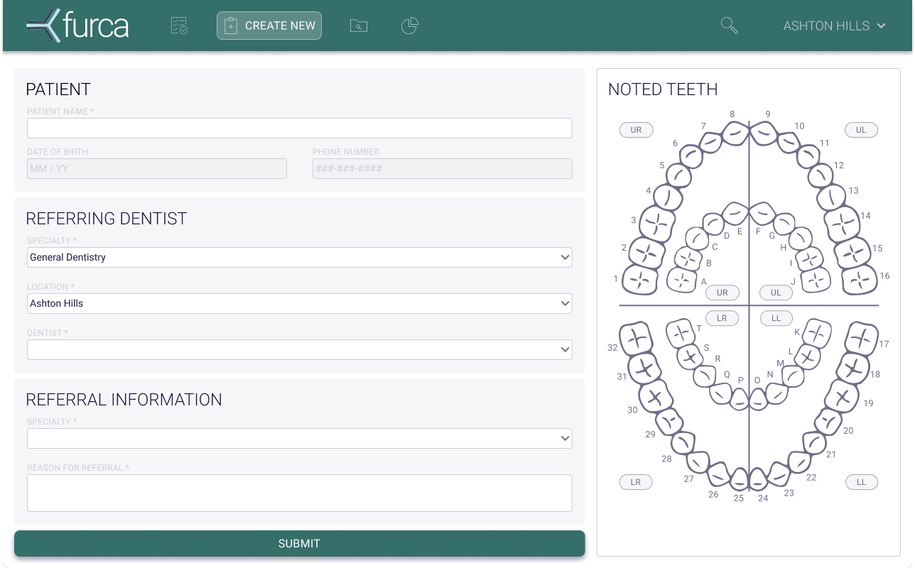Toggle the inner primary UR quadrant button
This screenshot has width=915, height=568.
722,293
